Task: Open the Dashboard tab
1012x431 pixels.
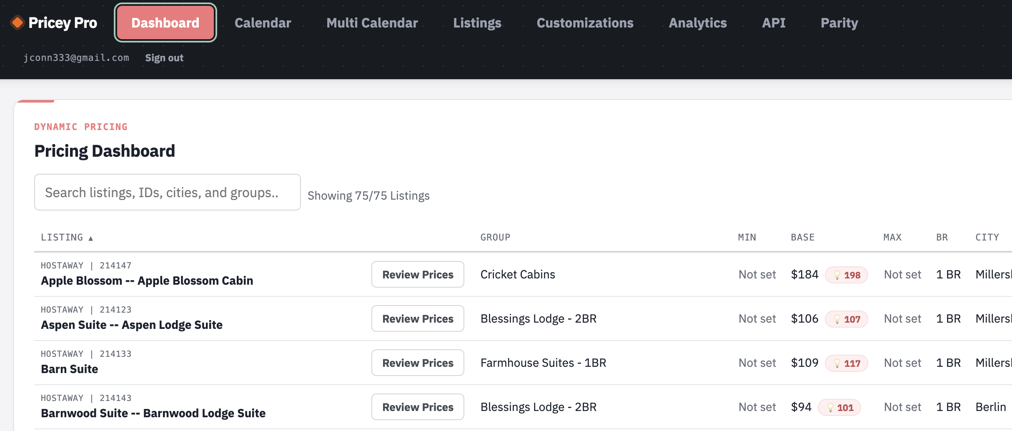Action: coord(165,23)
